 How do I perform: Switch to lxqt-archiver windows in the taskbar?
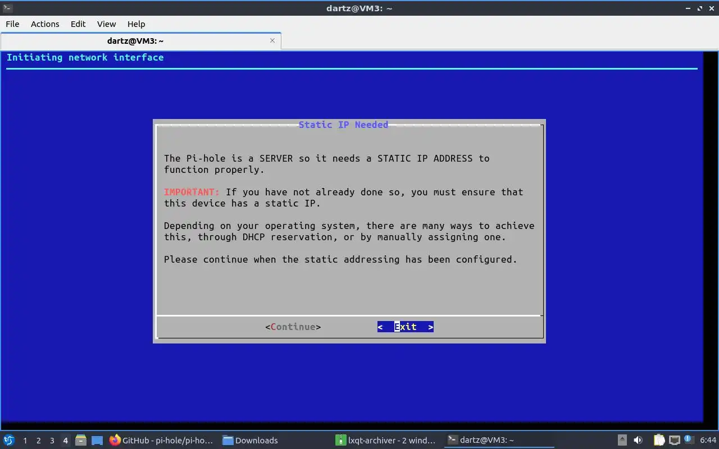(386, 440)
